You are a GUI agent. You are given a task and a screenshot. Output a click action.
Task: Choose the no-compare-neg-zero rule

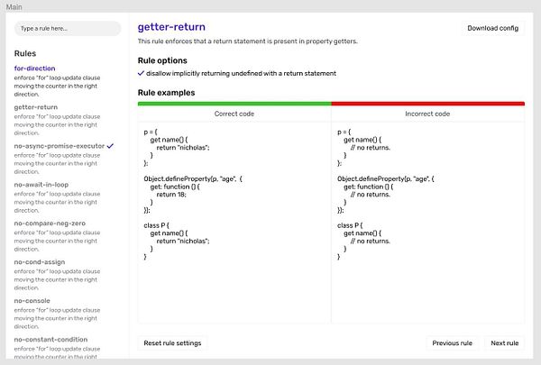pyautogui.click(x=50, y=224)
